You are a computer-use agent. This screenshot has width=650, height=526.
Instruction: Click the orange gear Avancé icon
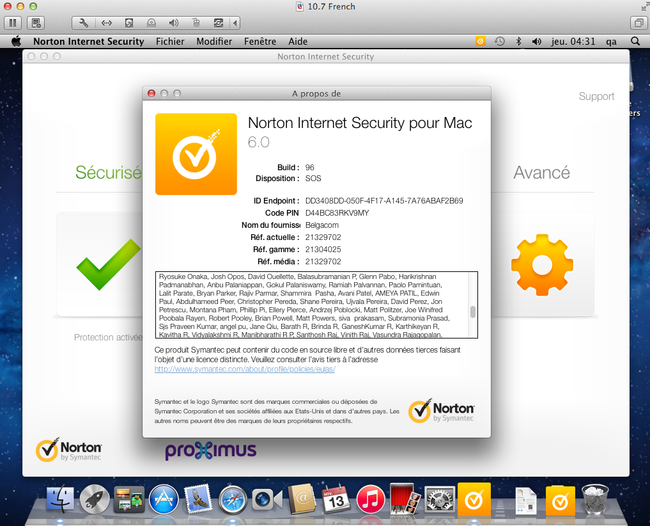(x=541, y=265)
